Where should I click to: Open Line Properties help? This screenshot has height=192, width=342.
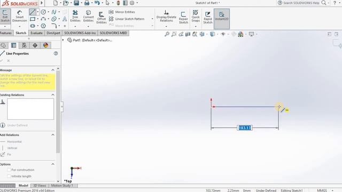pyautogui.click(x=56, y=53)
